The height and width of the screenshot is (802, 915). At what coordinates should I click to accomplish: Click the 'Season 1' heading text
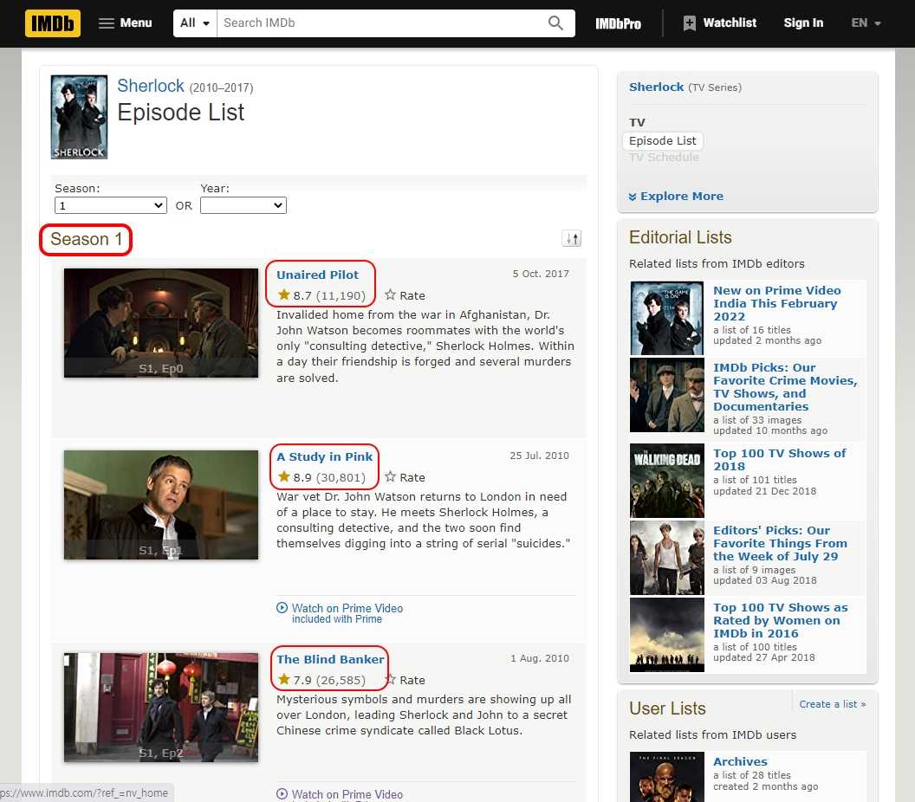[x=87, y=239]
